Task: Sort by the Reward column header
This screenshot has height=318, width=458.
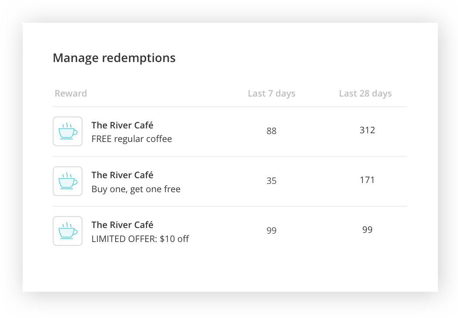Action: [71, 93]
